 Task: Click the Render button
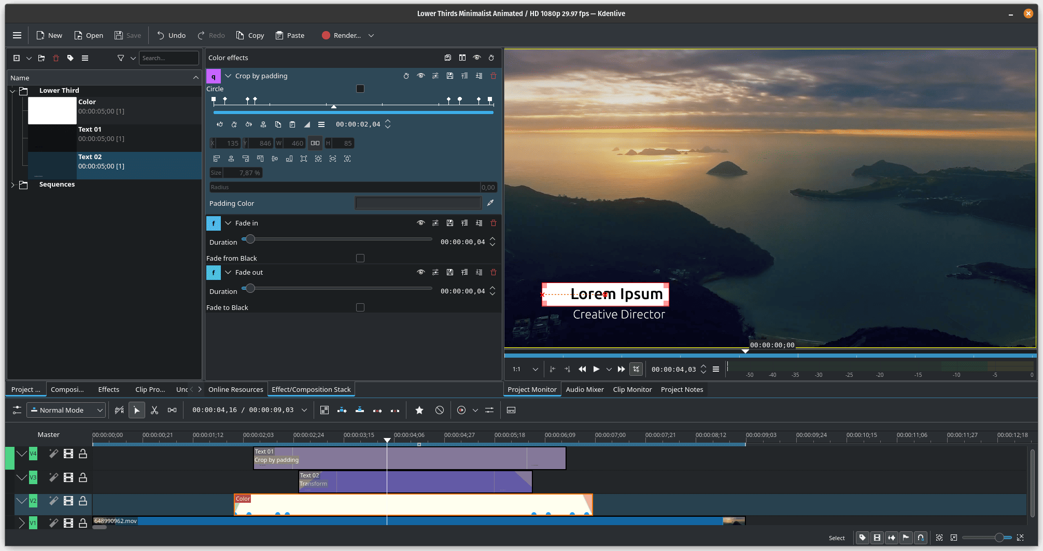(341, 35)
